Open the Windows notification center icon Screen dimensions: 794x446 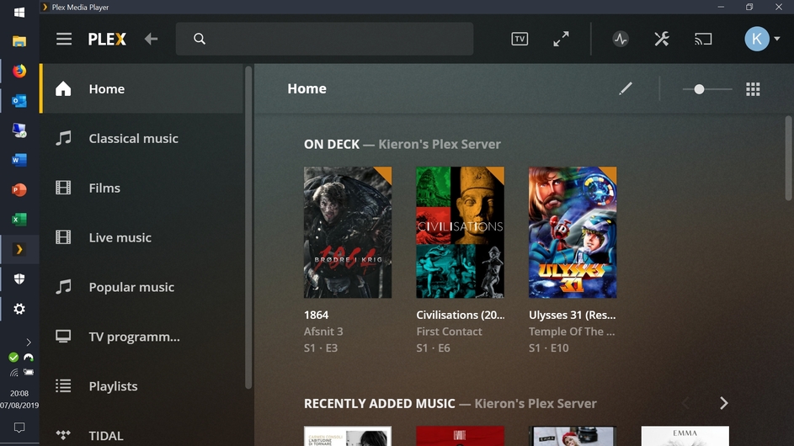tap(19, 427)
